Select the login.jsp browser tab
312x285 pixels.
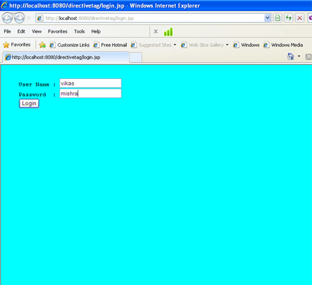click(x=66, y=57)
